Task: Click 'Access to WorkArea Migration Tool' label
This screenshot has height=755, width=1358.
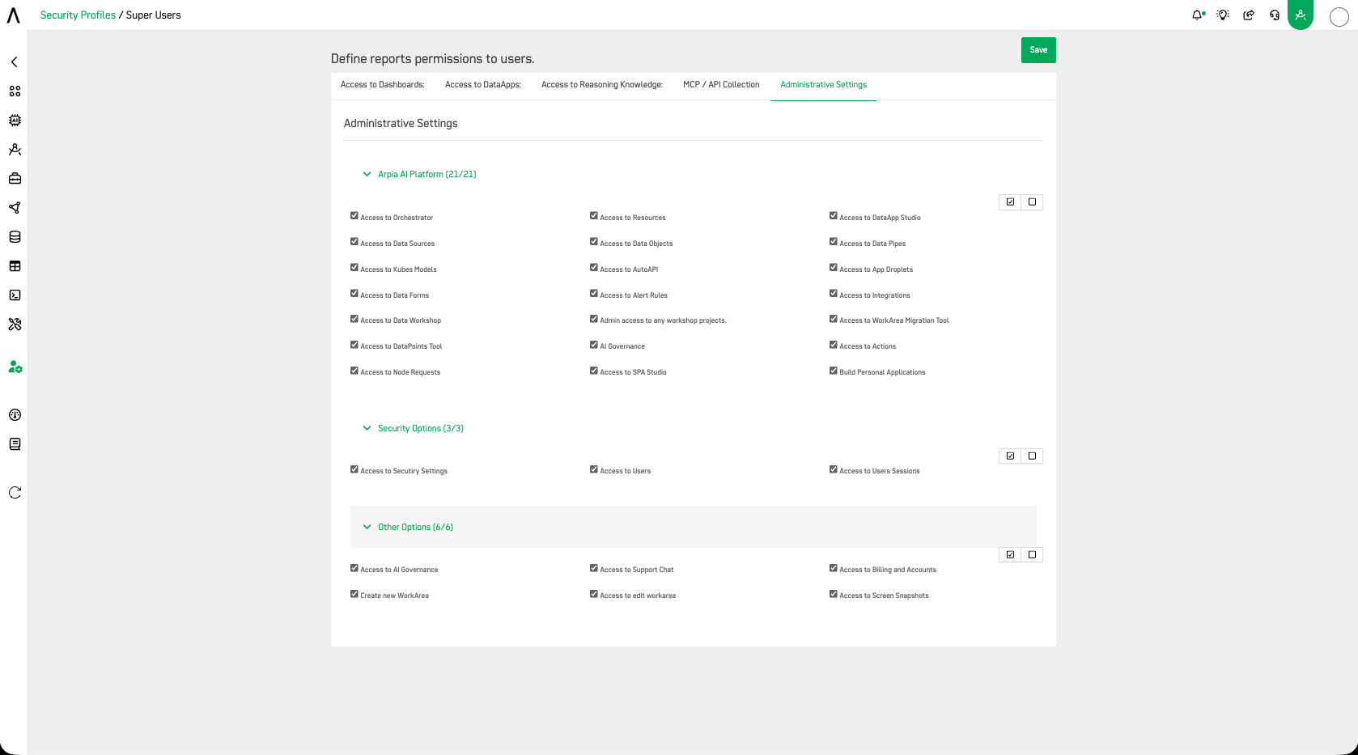Action: click(x=893, y=321)
